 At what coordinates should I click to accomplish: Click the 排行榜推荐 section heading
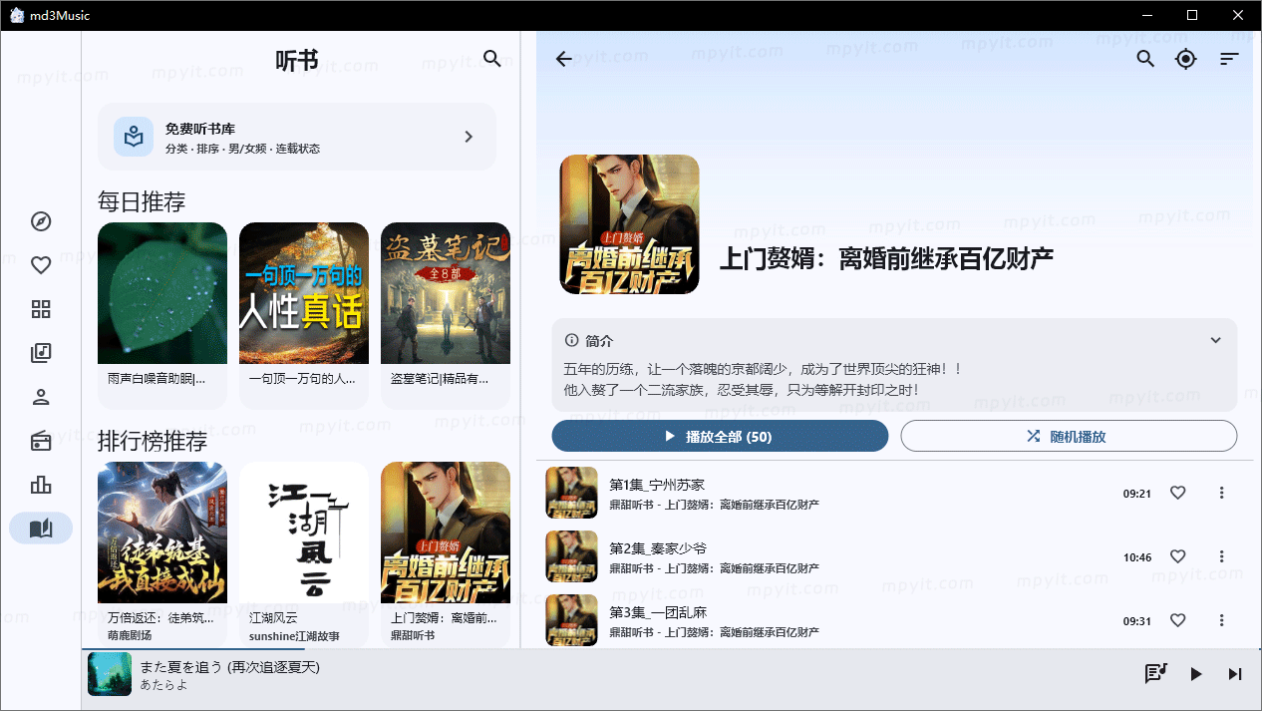pyautogui.click(x=153, y=441)
